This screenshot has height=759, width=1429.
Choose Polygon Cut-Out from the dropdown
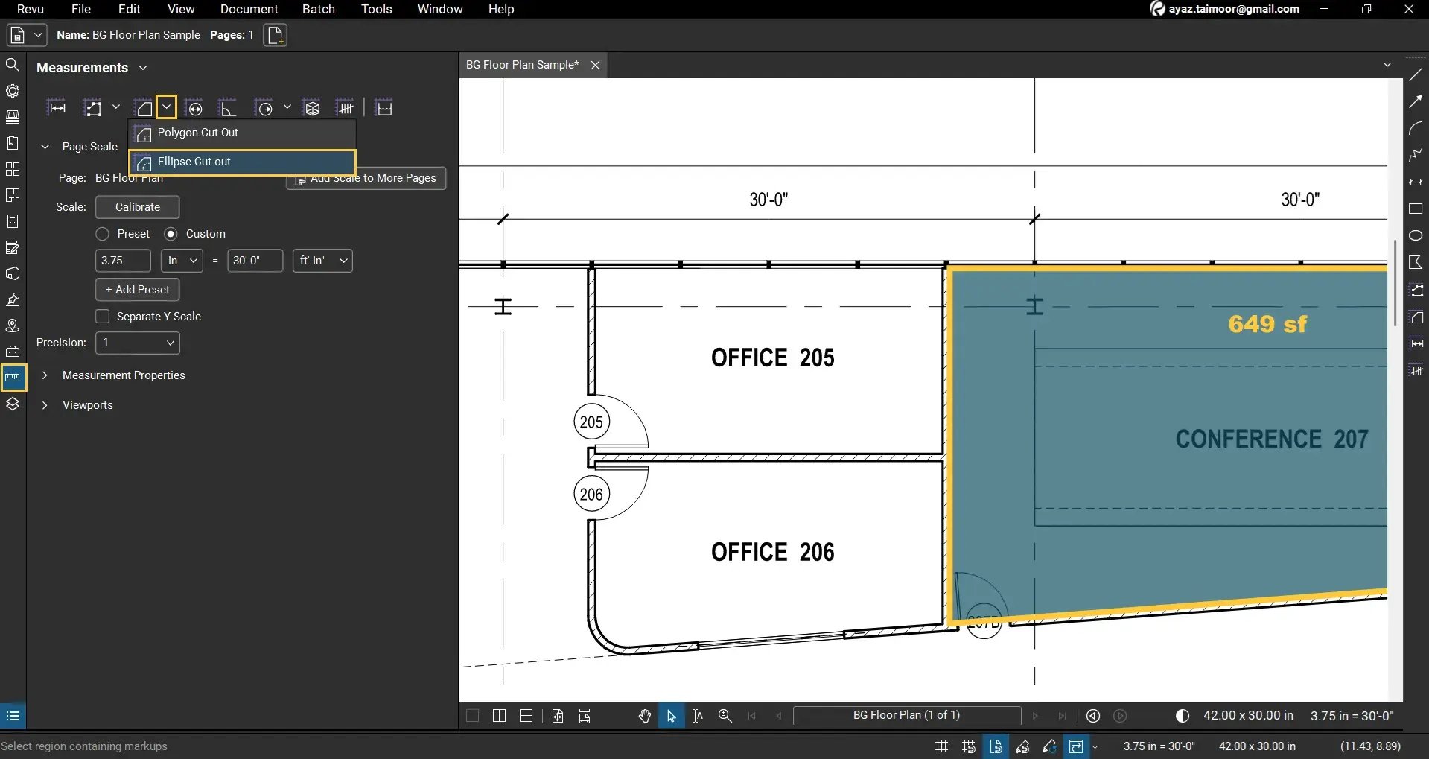click(x=242, y=133)
